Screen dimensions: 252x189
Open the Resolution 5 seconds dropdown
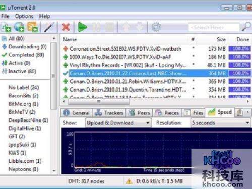(221, 123)
